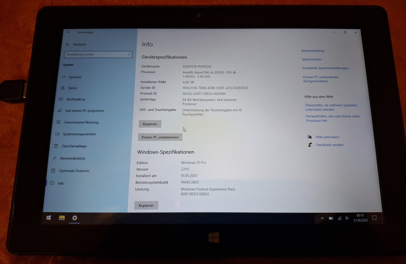
Task: Open the Wi-Fi network tray icon
Action: 339,218
